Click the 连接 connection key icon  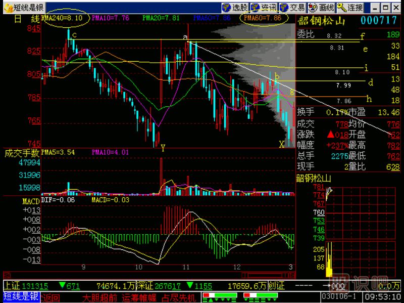pos(350,7)
